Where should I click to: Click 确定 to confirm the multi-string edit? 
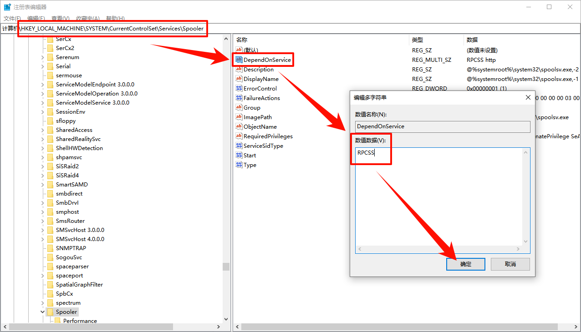pyautogui.click(x=466, y=264)
